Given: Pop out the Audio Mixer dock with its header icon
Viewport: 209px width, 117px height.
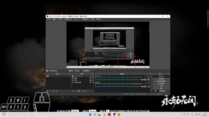Looking at the screenshot, I should [150, 74].
